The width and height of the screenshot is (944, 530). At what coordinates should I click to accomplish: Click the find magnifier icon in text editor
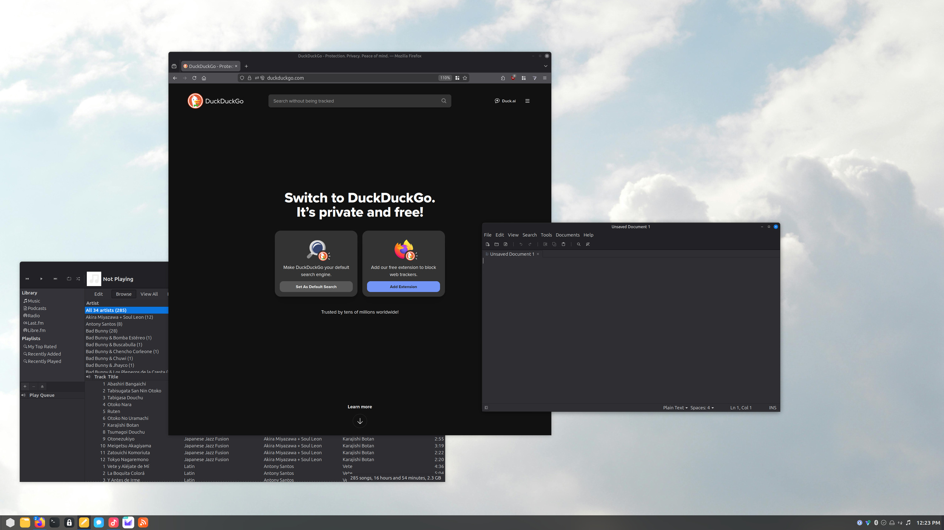point(578,244)
